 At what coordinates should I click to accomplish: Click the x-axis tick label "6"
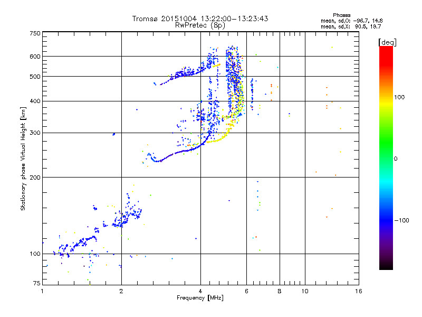(246, 291)
